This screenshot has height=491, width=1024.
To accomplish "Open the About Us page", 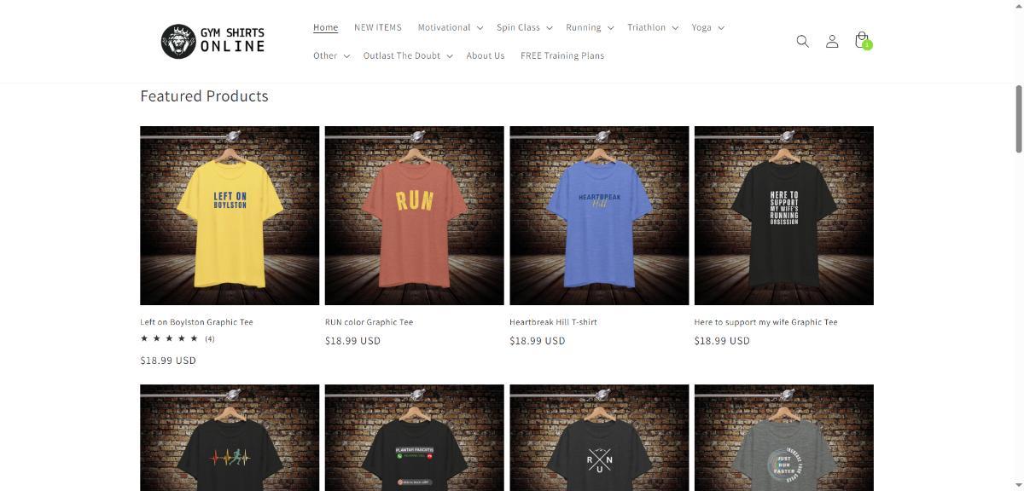I will 486,55.
